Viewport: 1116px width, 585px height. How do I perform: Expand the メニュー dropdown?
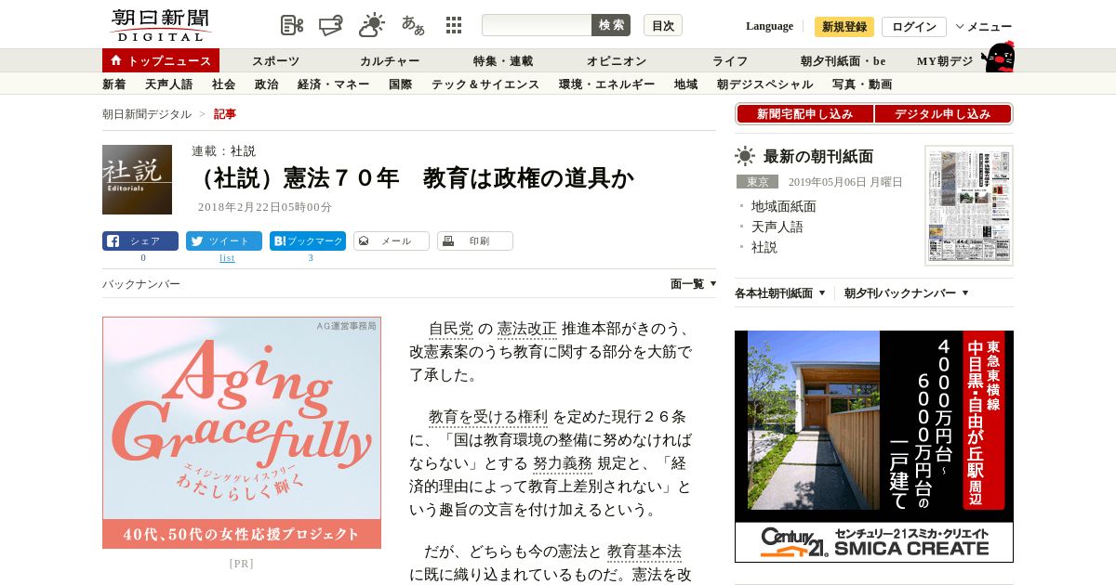(984, 27)
